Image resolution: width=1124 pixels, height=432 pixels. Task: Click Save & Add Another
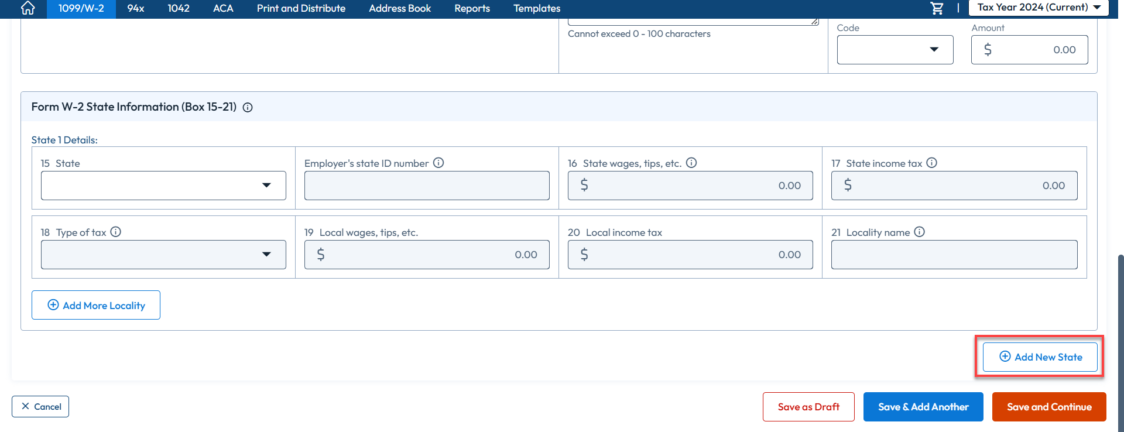(x=923, y=407)
